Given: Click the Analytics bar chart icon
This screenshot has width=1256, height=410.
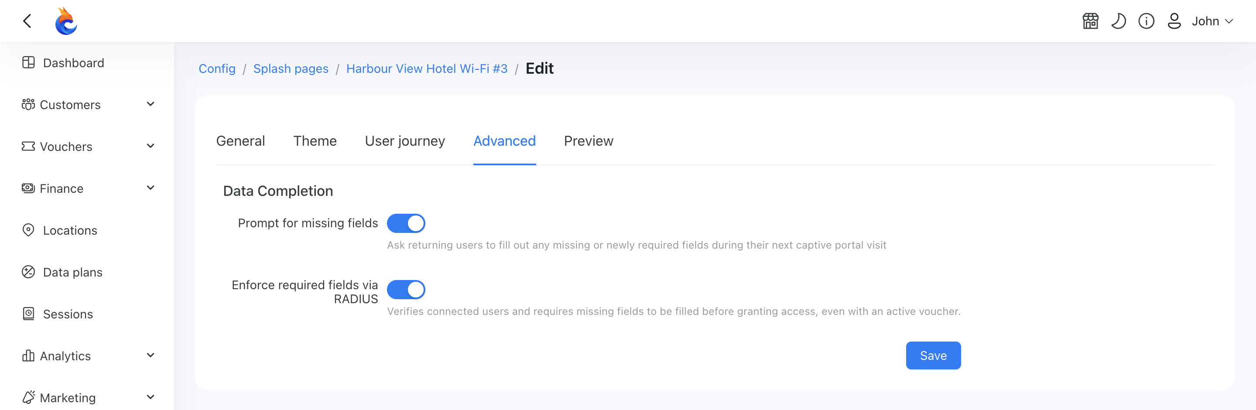Looking at the screenshot, I should pyautogui.click(x=28, y=355).
